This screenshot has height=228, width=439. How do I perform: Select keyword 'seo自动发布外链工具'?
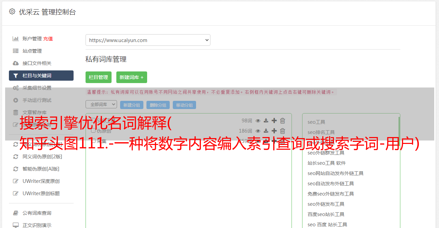point(331,184)
